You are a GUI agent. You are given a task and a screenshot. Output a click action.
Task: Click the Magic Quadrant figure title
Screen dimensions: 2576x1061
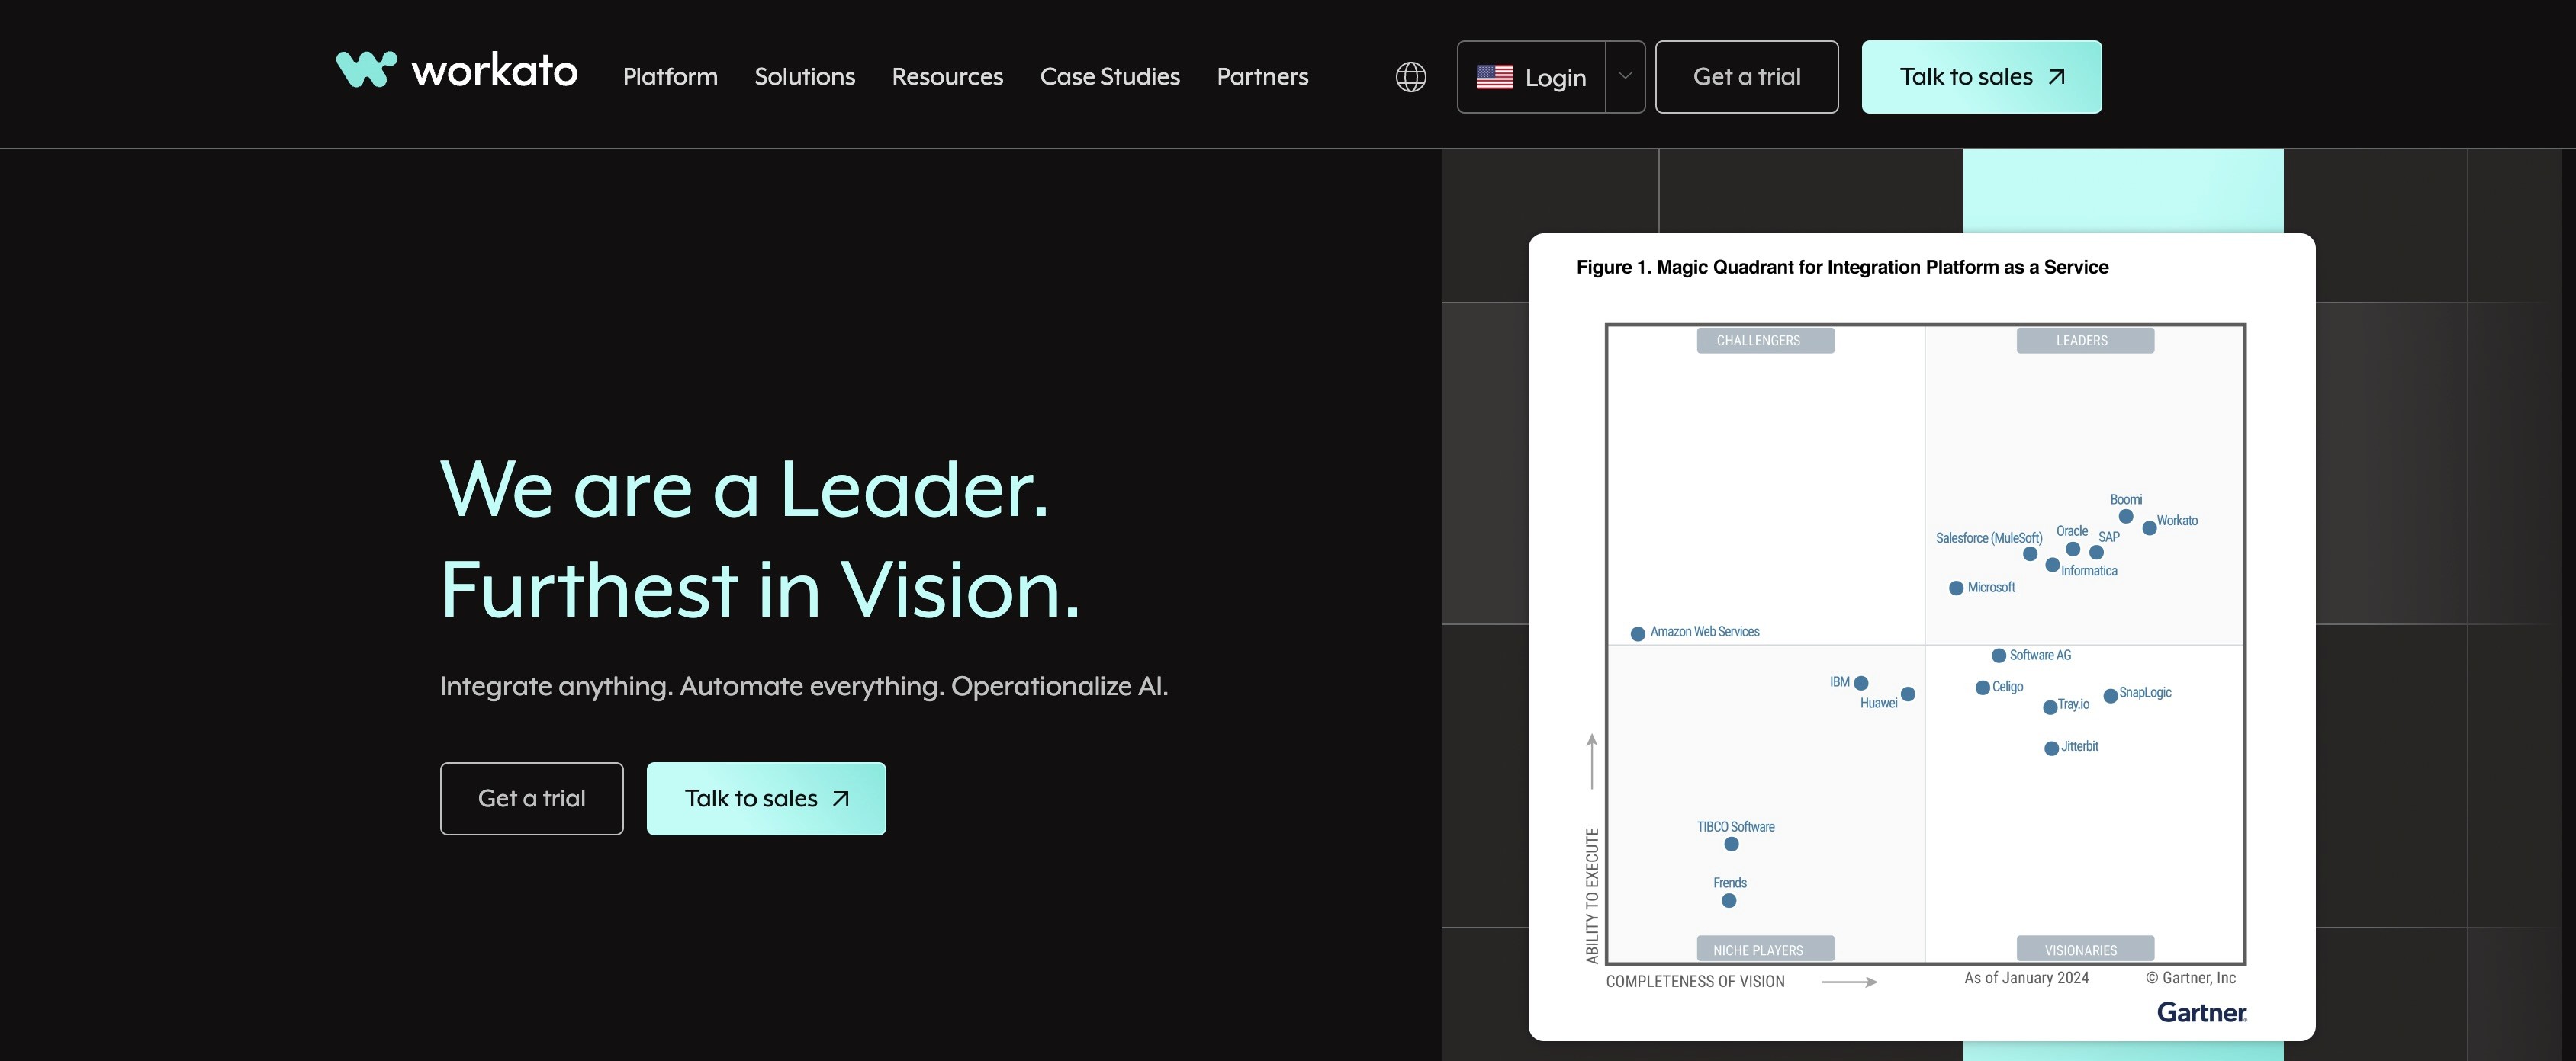pyautogui.click(x=1842, y=267)
